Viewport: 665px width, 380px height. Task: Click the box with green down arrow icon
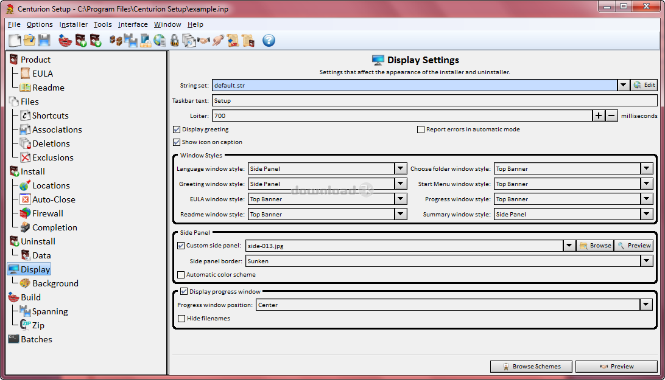click(x=96, y=41)
